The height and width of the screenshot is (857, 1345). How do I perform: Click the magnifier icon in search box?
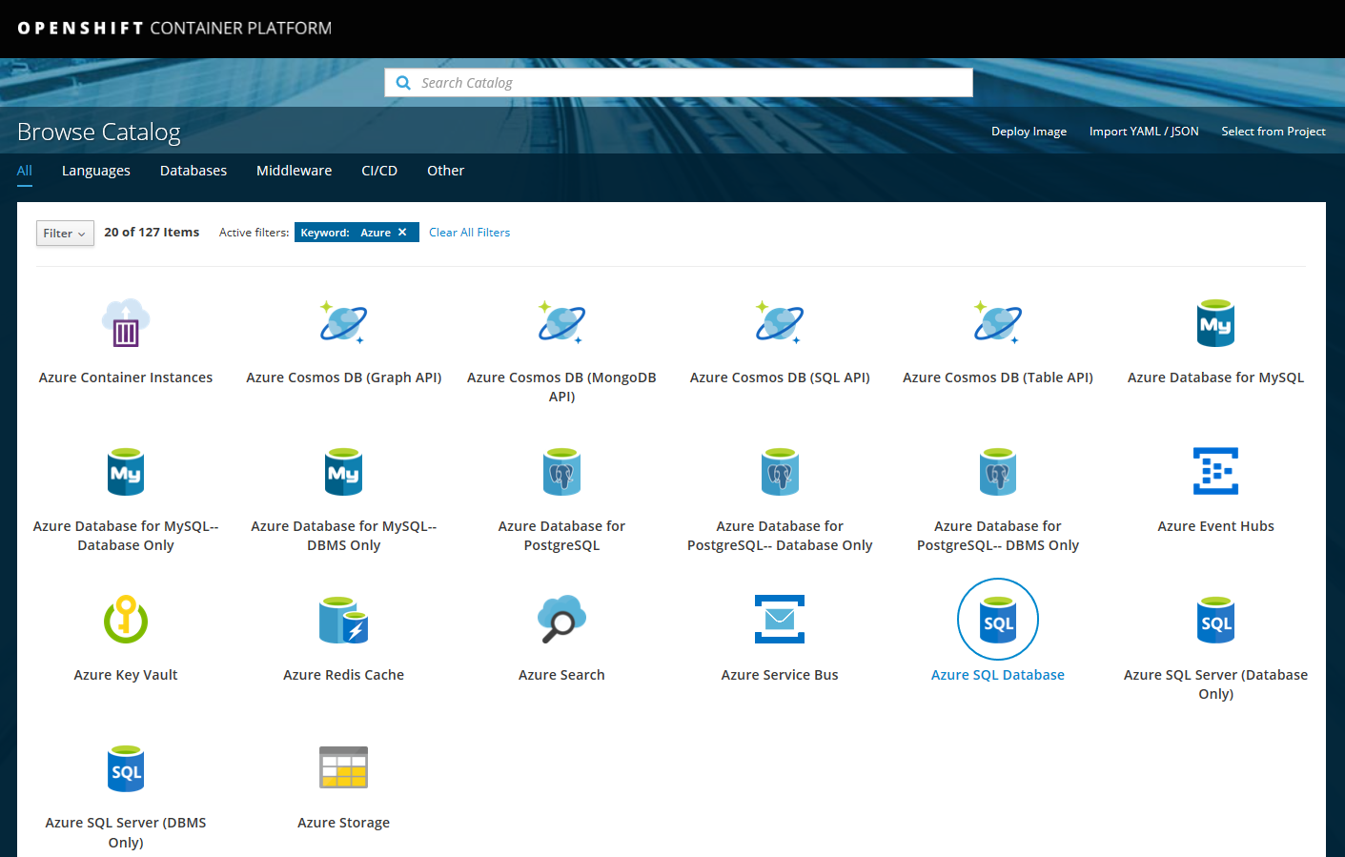click(403, 83)
